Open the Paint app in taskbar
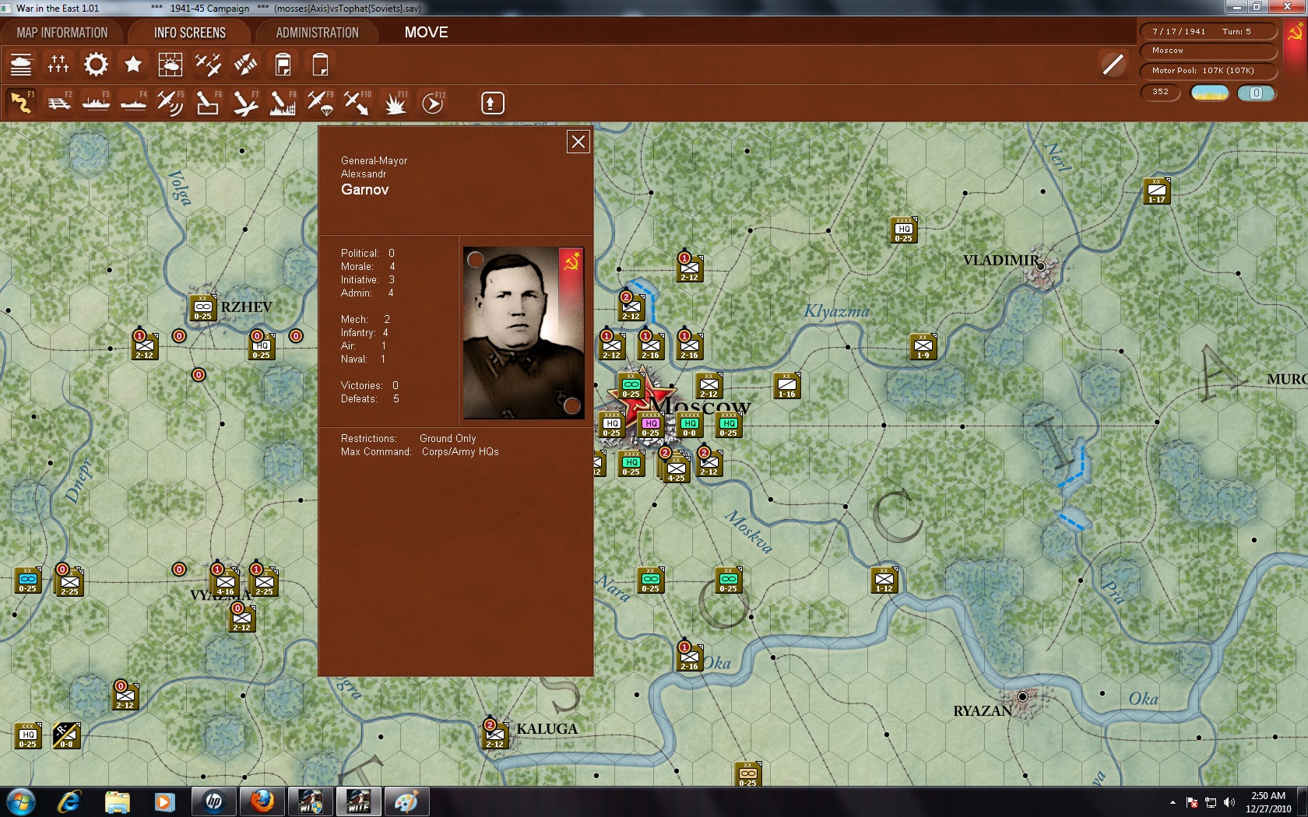This screenshot has height=817, width=1308. [x=406, y=801]
